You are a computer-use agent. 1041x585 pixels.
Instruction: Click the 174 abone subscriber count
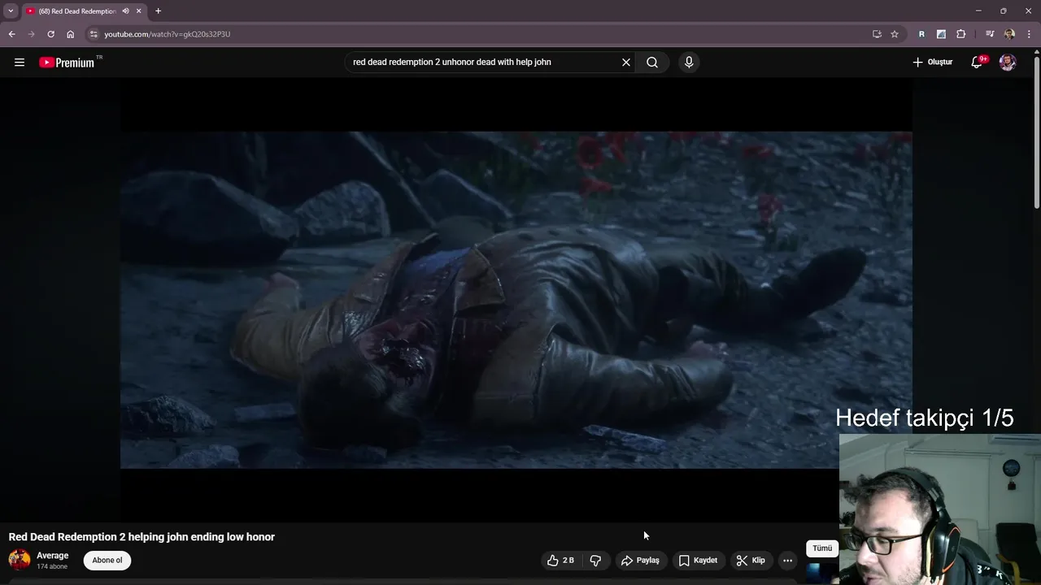coord(52,566)
